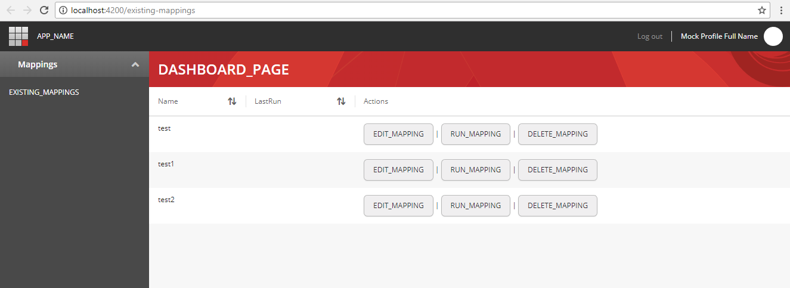Select the 'test2' mapping name cell
This screenshot has width=790, height=288.
click(166, 200)
